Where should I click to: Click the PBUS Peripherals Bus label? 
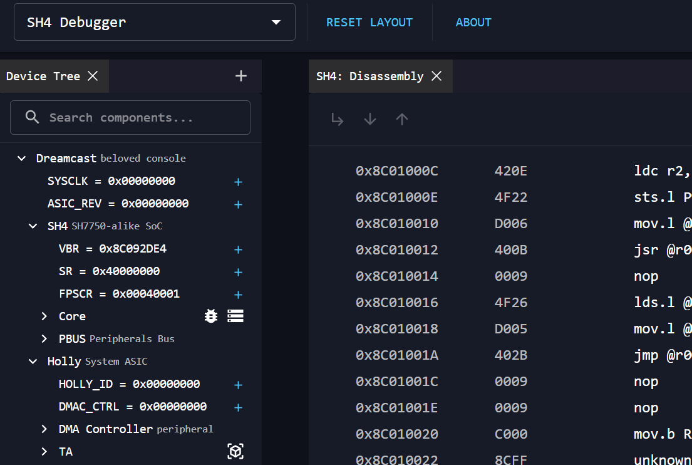116,338
